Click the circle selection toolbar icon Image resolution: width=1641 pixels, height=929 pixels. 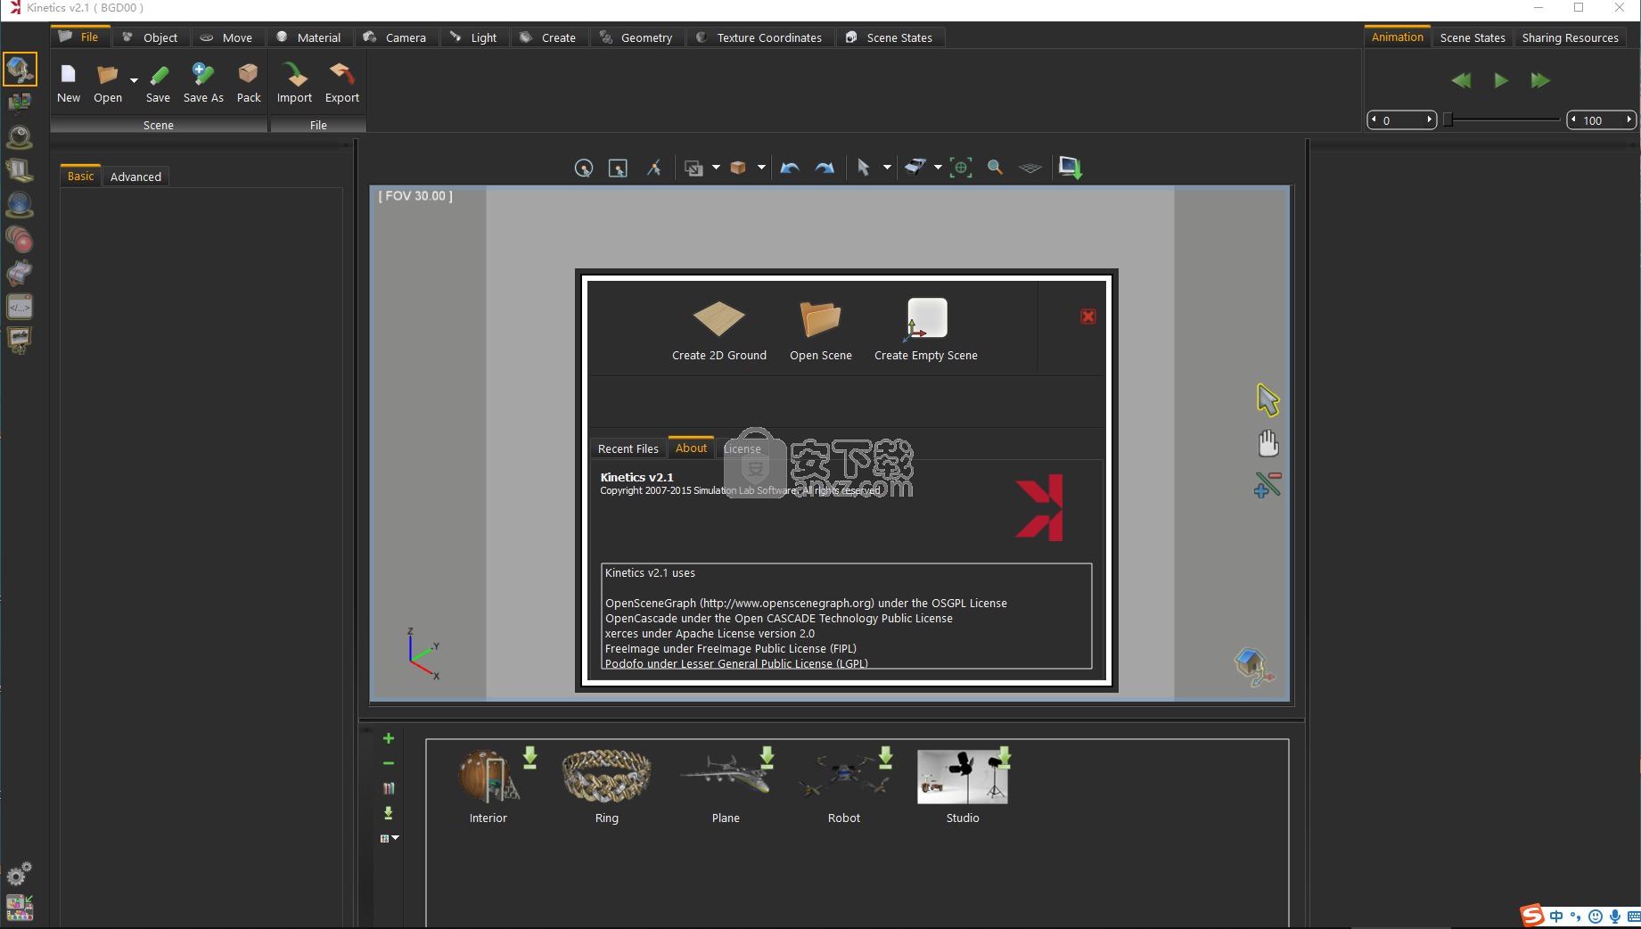pyautogui.click(x=584, y=168)
